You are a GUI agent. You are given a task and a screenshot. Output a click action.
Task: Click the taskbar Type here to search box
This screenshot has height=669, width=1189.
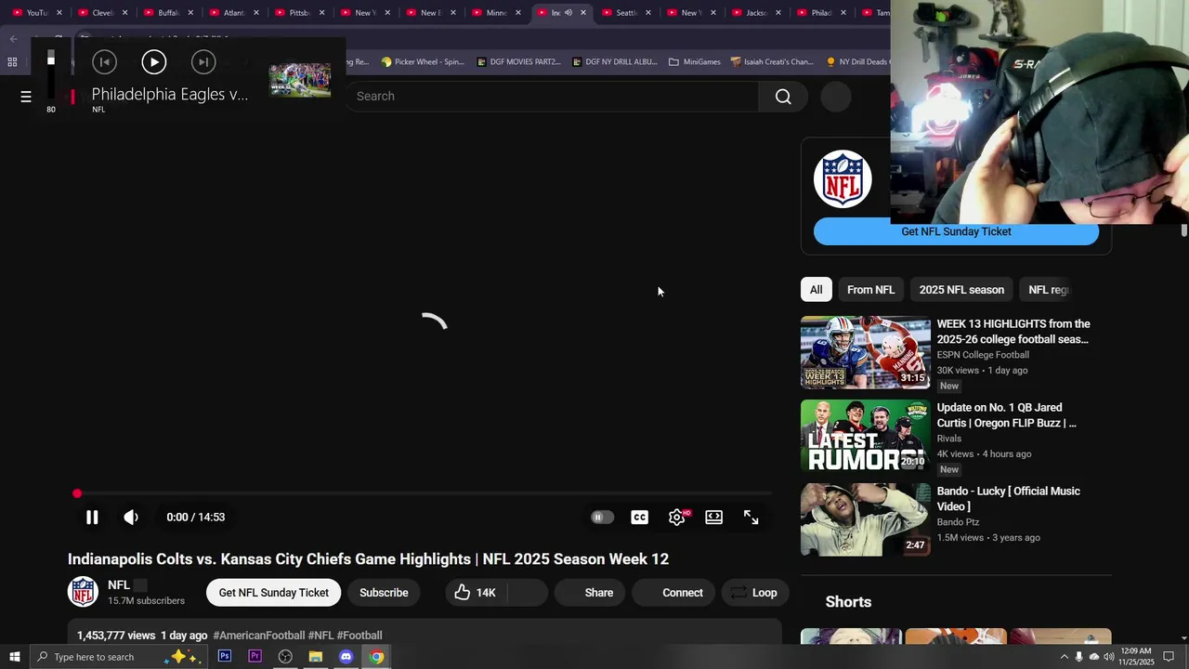click(117, 657)
